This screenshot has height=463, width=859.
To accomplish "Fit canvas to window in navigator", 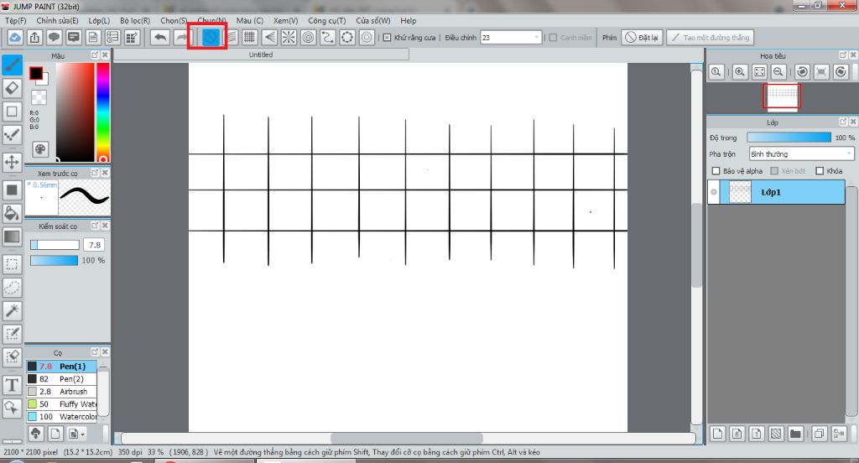I will [x=759, y=72].
